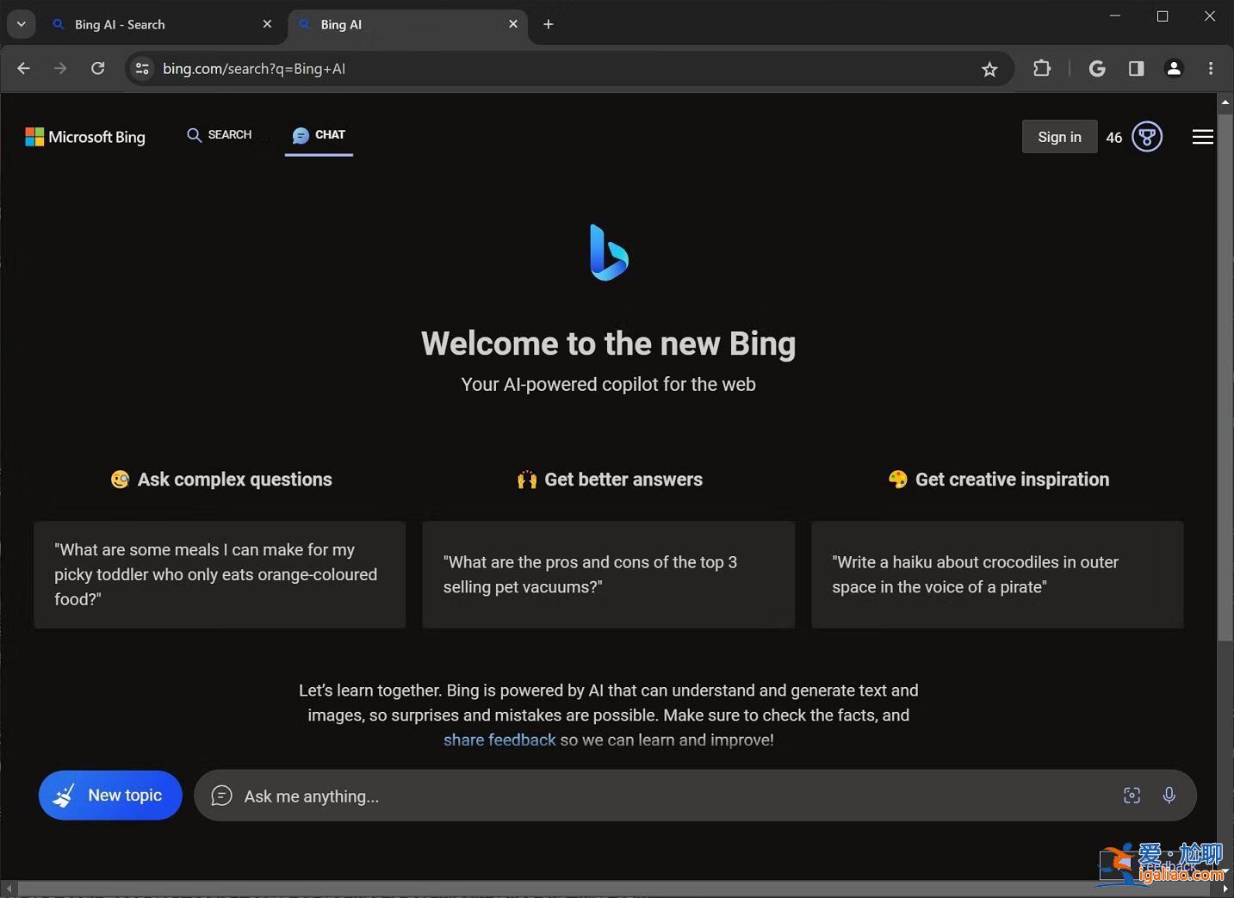This screenshot has width=1234, height=898.
Task: Open the Chrome extensions puzzle icon
Action: coord(1041,68)
